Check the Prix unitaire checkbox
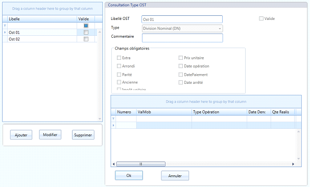 click(180, 58)
